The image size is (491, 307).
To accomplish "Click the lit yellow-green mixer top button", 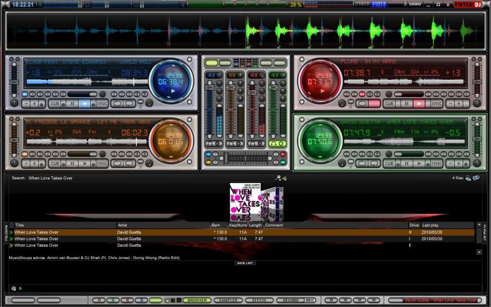I will [x=212, y=63].
